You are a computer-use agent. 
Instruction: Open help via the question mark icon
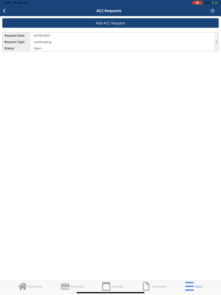pyautogui.click(x=212, y=11)
